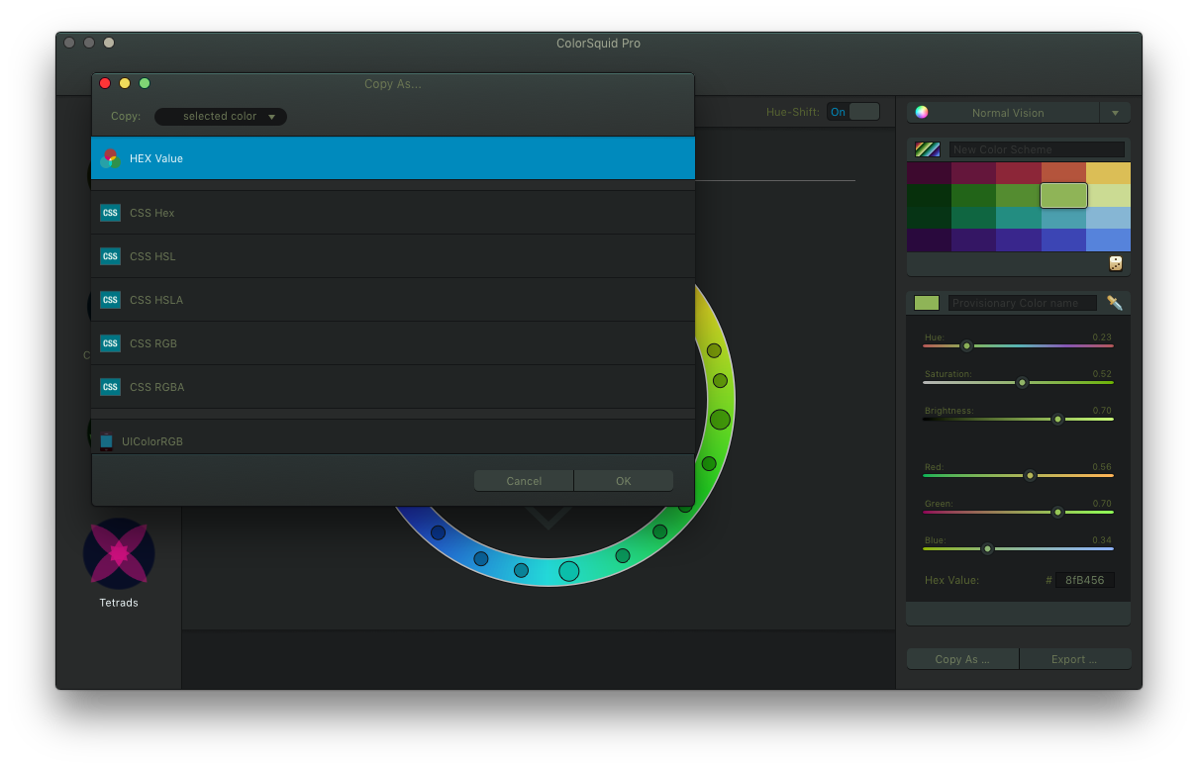Click the Hex Value input field
This screenshot has height=769, width=1198.
tap(1084, 580)
